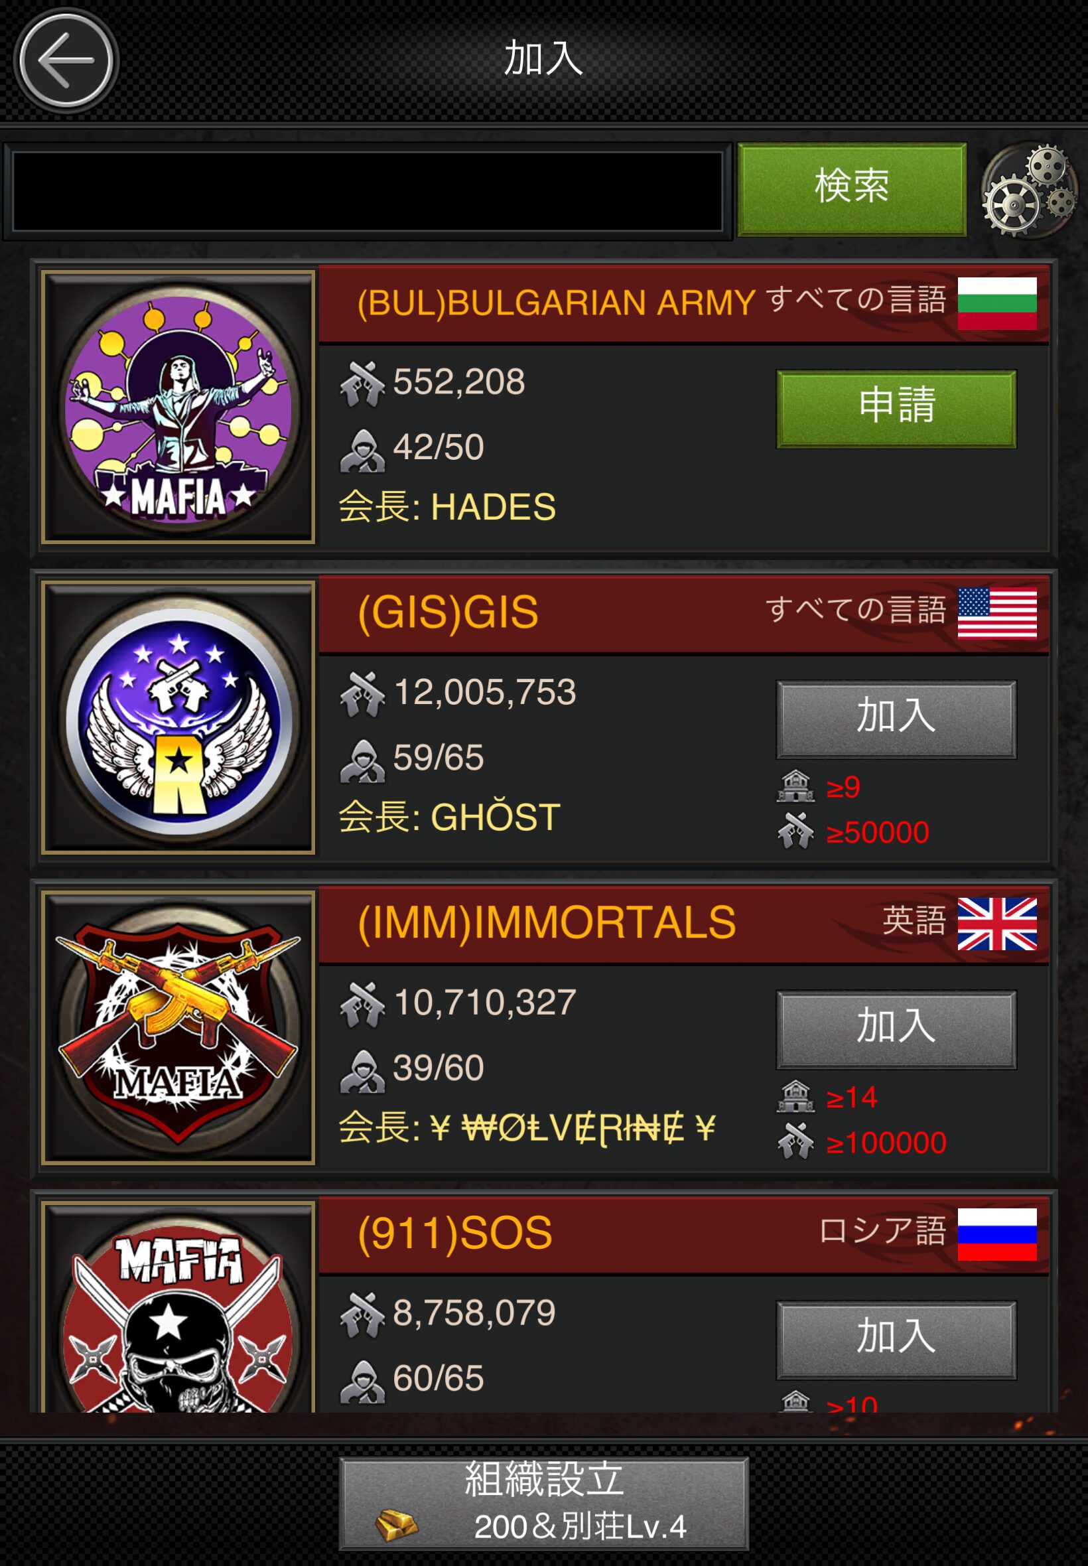Click 申請 to apply to BULGARIAN ARMY
The width and height of the screenshot is (1088, 1566).
896,409
